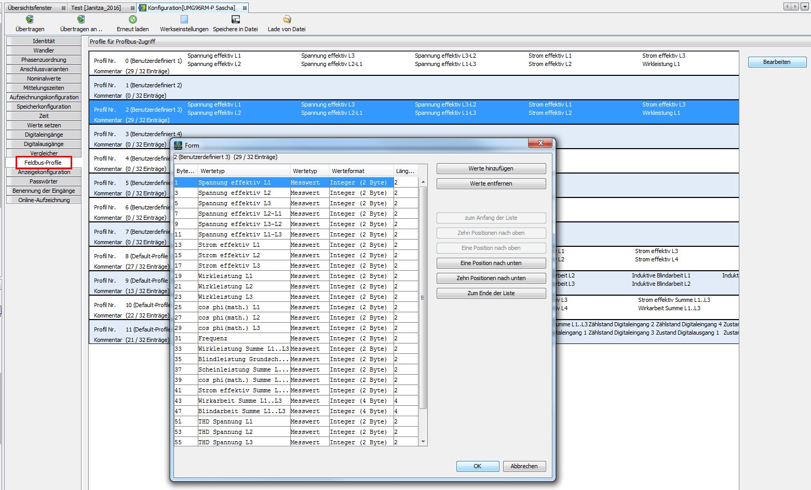The image size is (811, 490).
Task: Click Lade von Datei folder icon
Action: tap(287, 20)
